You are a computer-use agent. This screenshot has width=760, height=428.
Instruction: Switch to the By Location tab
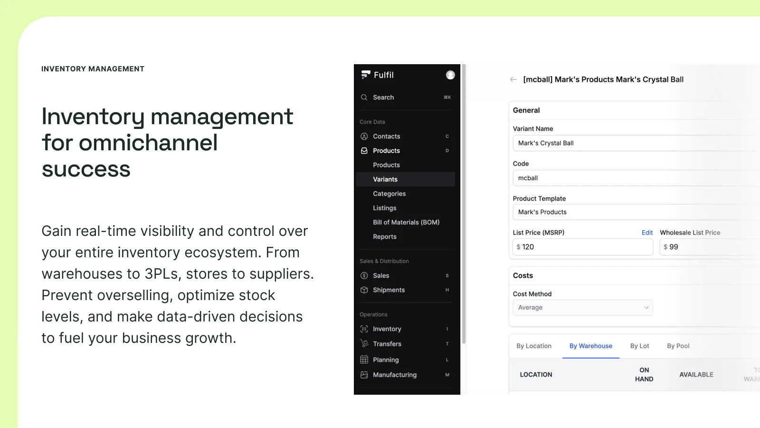pos(534,346)
